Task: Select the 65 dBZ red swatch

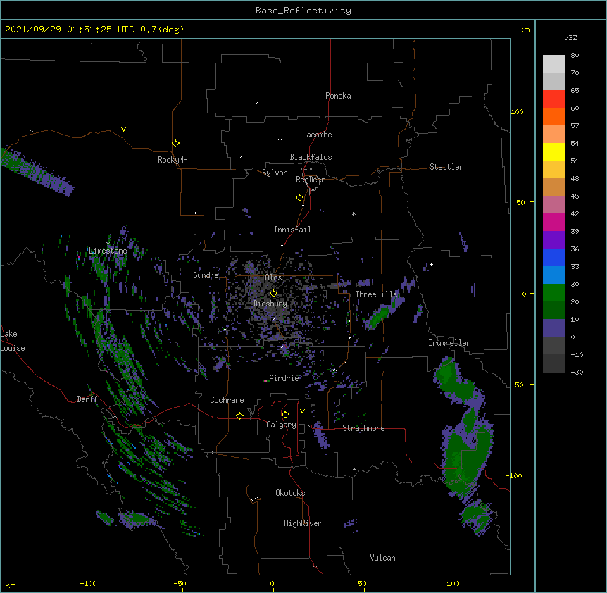Action: [553, 99]
